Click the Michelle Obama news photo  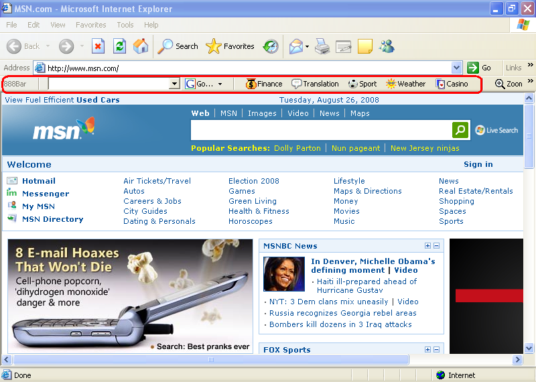(x=283, y=274)
